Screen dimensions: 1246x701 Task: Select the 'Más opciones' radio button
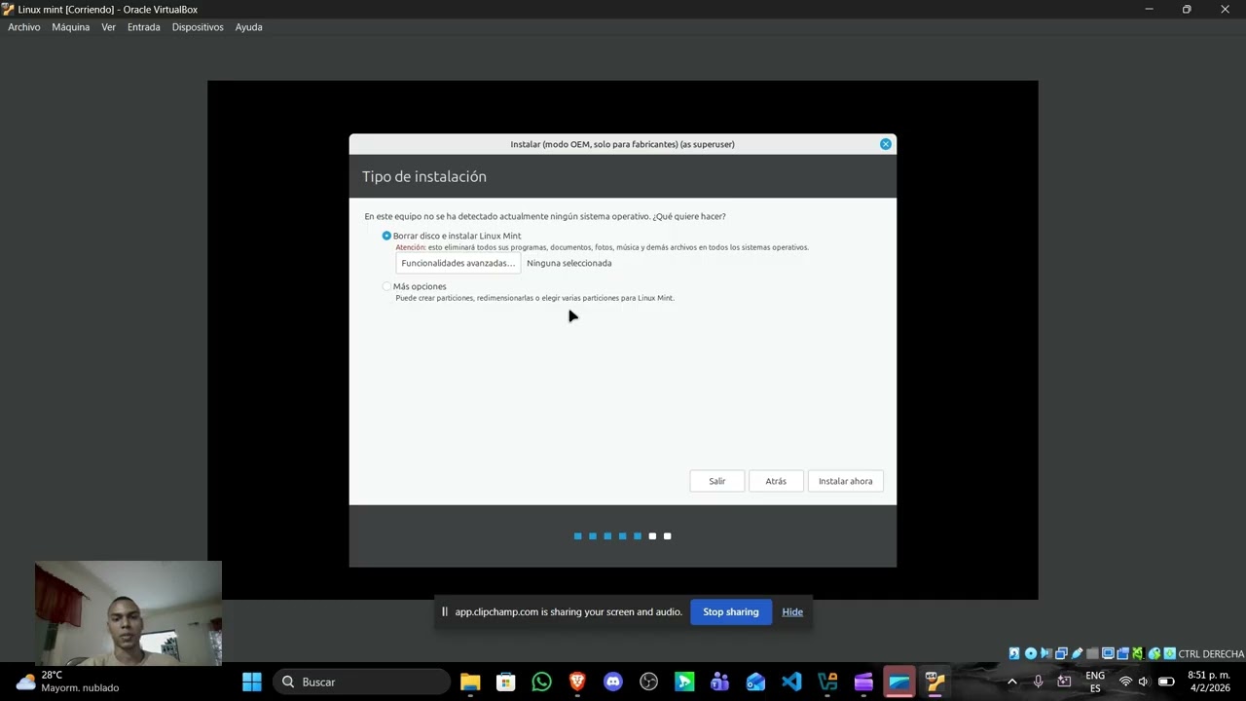point(386,286)
